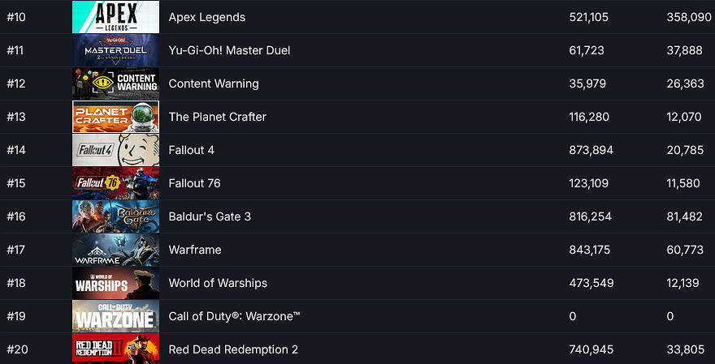Click The Planet Crafter title text
Image resolution: width=715 pixels, height=364 pixels.
pos(217,117)
